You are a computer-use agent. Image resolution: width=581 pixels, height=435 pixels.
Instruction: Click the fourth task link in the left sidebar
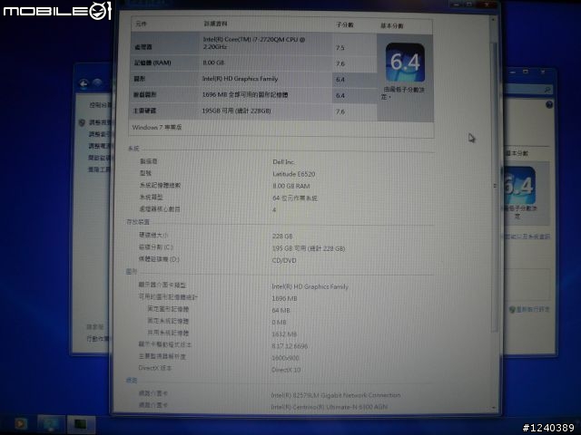(99, 158)
